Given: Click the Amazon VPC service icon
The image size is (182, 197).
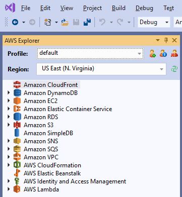Looking at the screenshot, I should coord(17,157).
